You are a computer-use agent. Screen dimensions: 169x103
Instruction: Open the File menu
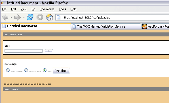point(4,9)
